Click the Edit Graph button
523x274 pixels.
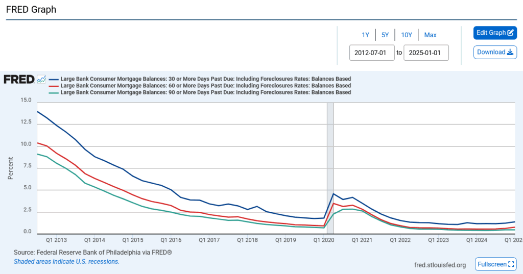pos(495,33)
